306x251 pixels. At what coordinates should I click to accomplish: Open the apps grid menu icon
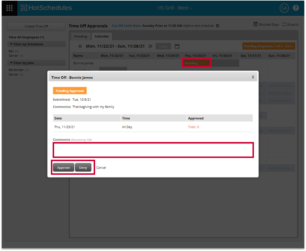pos(9,8)
